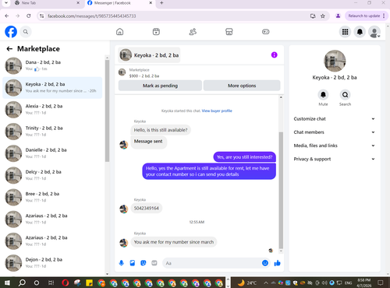Open the account profile avatar menu

click(x=374, y=32)
